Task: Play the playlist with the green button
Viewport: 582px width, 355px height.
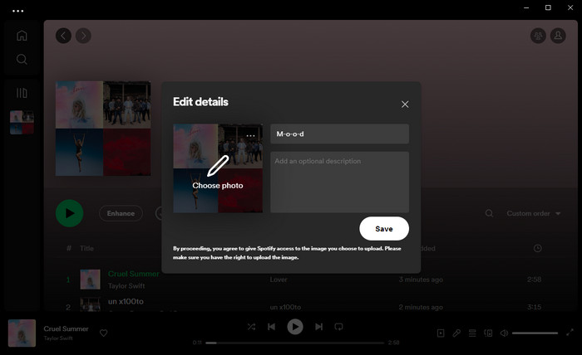Action: (69, 213)
